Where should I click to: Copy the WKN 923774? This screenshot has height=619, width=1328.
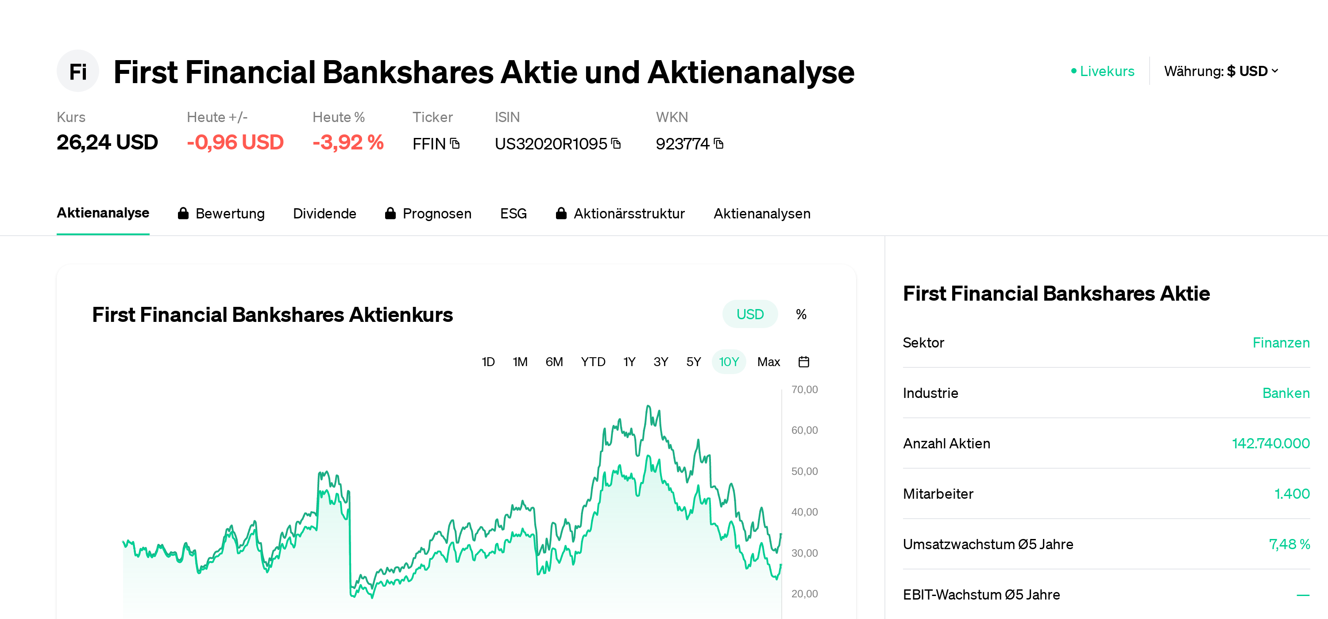coord(718,144)
